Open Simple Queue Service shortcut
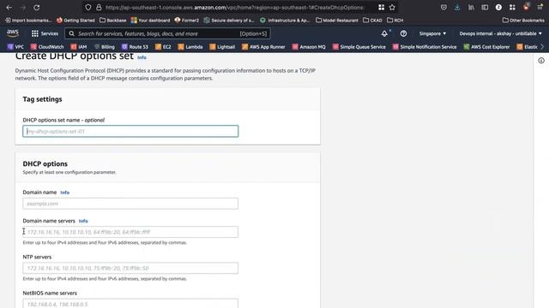549x308 pixels. tap(359, 47)
